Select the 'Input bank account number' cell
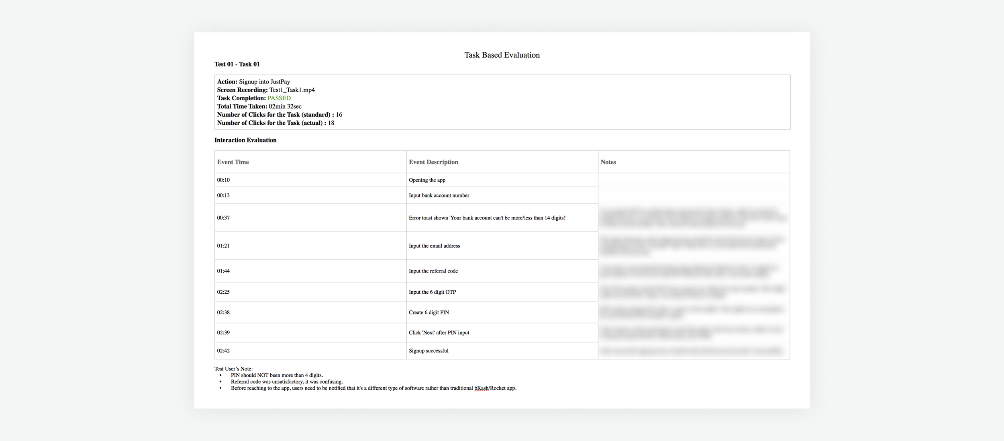The height and width of the screenshot is (441, 1004). pos(439,195)
